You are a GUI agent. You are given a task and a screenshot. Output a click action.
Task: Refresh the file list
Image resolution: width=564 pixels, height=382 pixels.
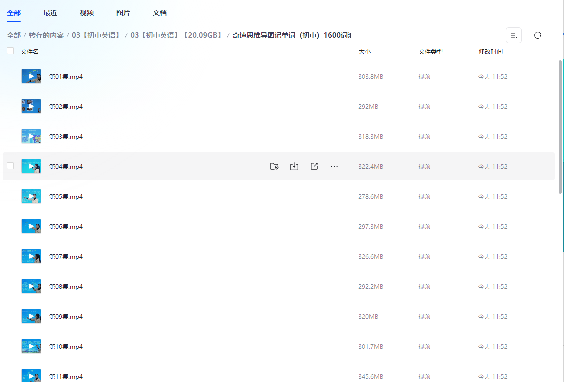coord(537,35)
